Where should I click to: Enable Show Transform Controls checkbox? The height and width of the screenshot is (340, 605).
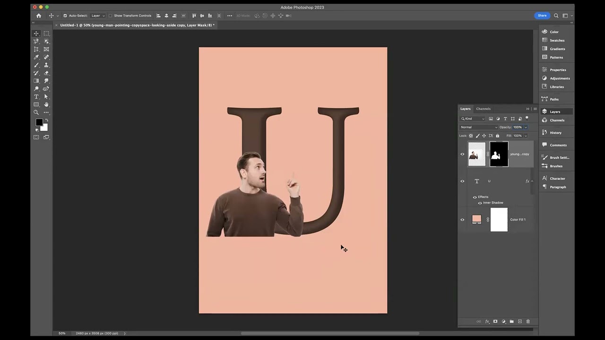pos(111,16)
